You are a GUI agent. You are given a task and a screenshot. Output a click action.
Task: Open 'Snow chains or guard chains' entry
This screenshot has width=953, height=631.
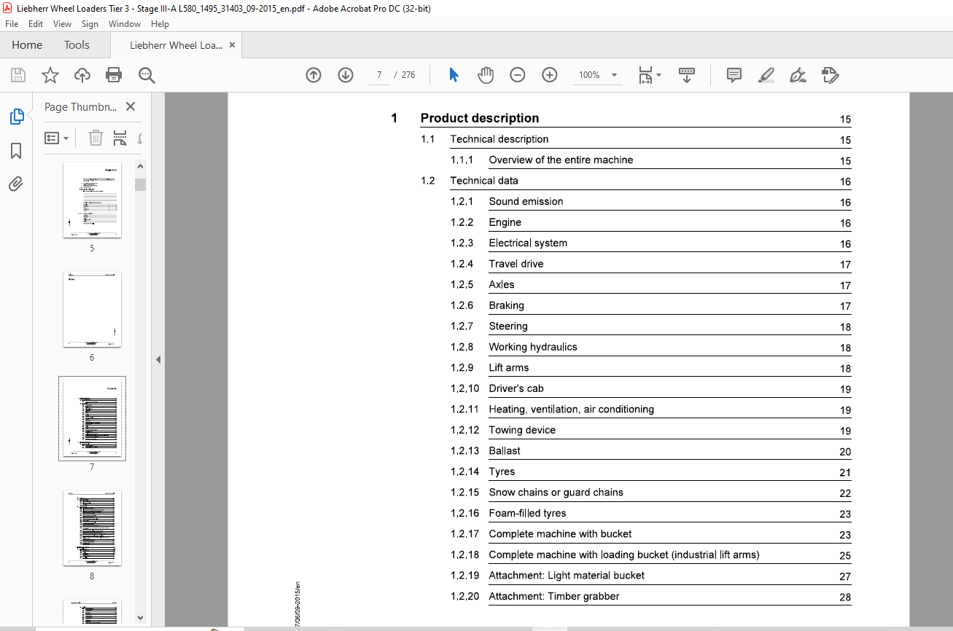pos(556,493)
